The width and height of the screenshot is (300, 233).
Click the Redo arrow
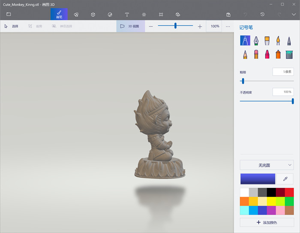tap(279, 15)
